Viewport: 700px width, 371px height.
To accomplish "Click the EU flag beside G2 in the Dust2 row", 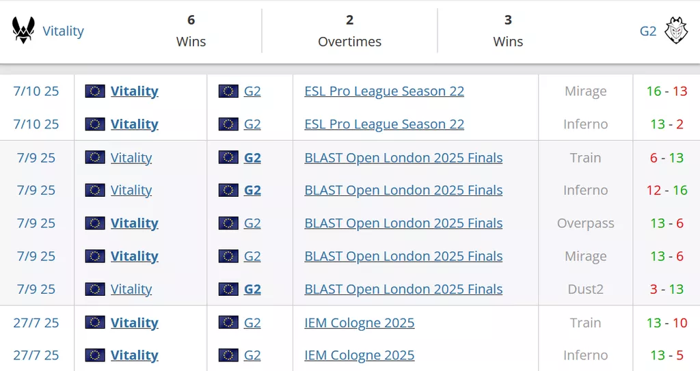I will (x=228, y=289).
